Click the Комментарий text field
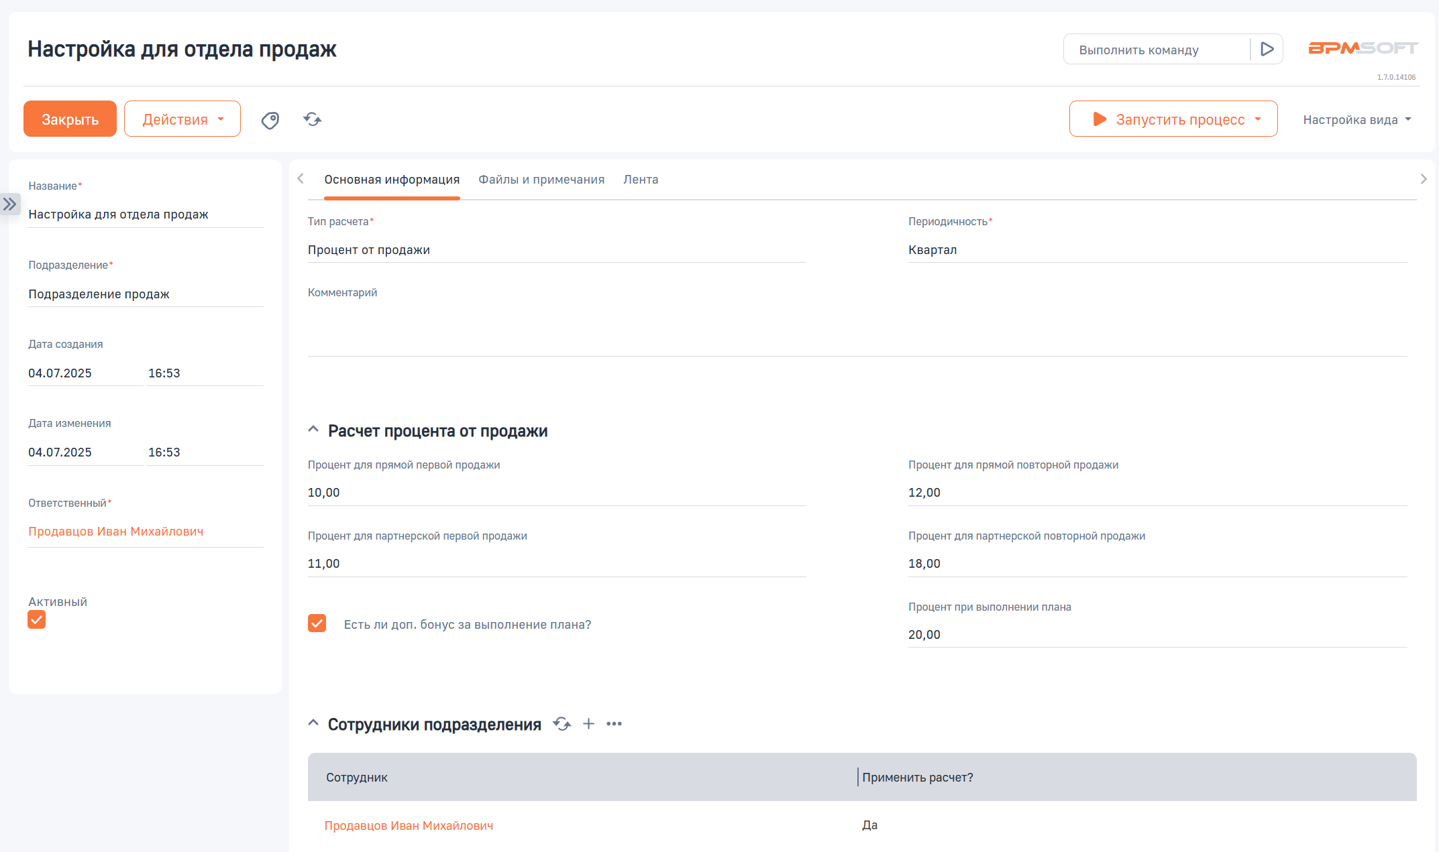This screenshot has width=1439, height=852. point(857,328)
